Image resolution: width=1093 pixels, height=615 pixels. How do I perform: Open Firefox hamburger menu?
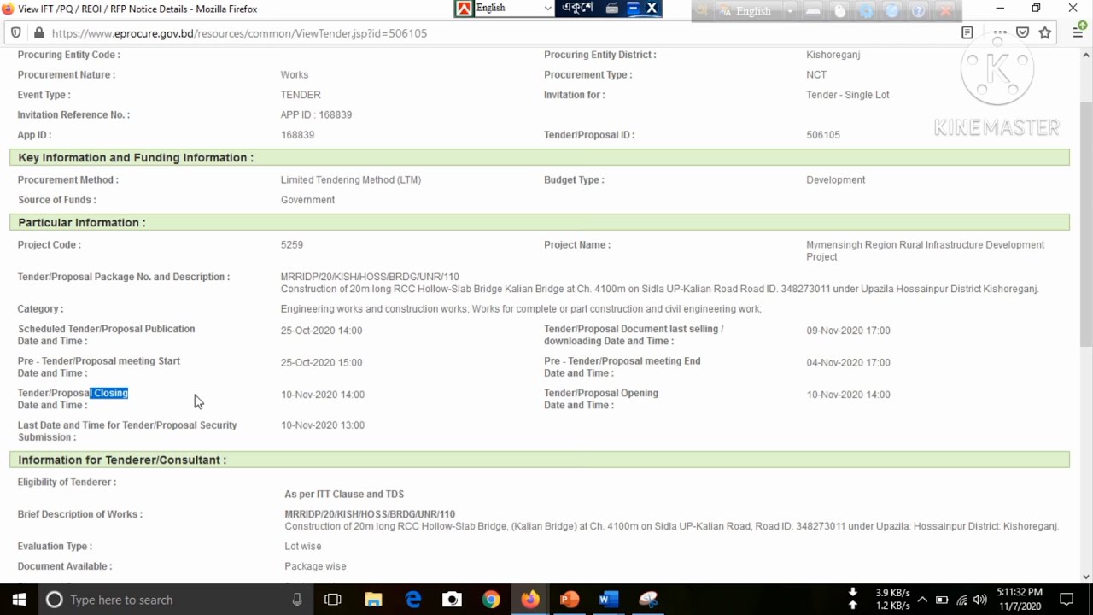coord(1078,32)
